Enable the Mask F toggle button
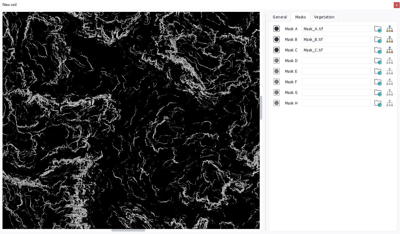The height and width of the screenshot is (234, 400). (x=277, y=82)
